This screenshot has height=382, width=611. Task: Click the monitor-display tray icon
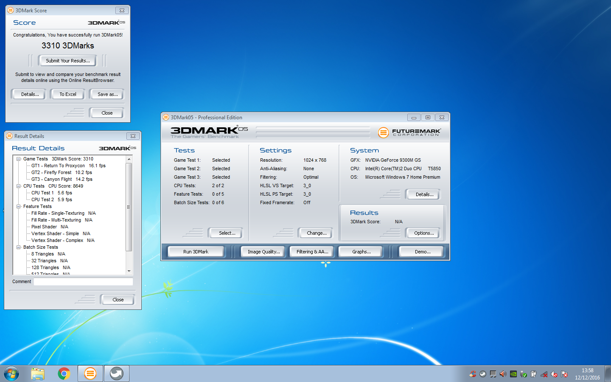pyautogui.click(x=493, y=374)
